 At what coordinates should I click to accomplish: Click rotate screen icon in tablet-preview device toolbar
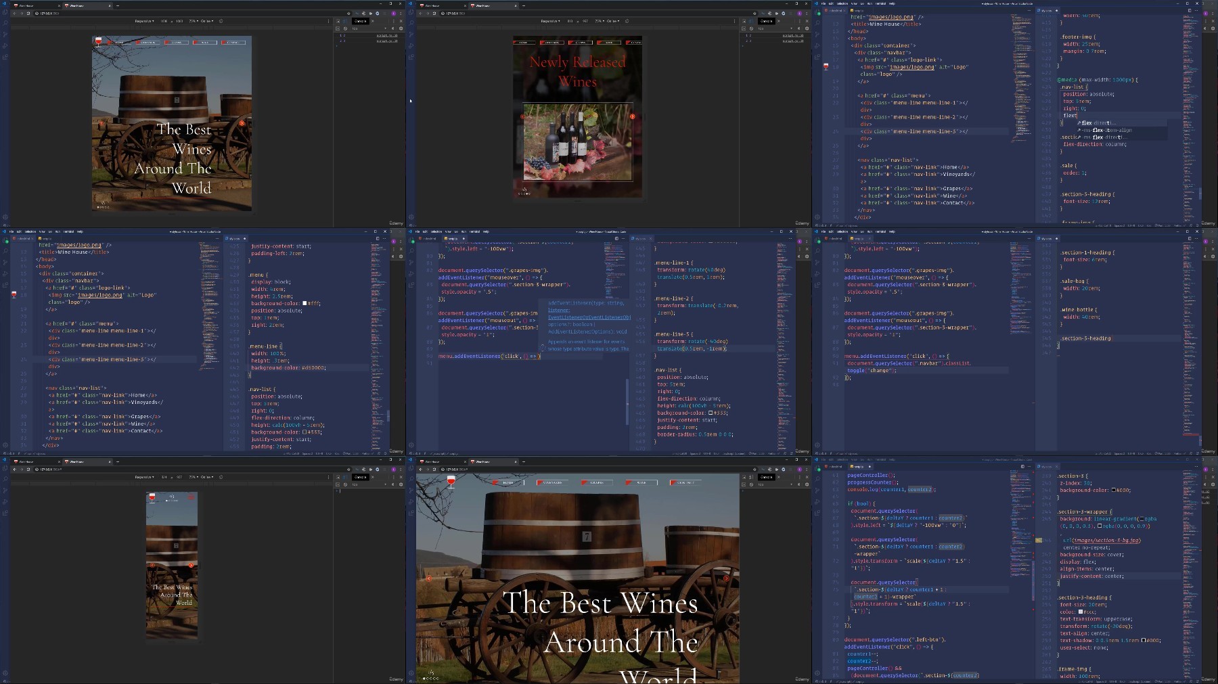[221, 21]
